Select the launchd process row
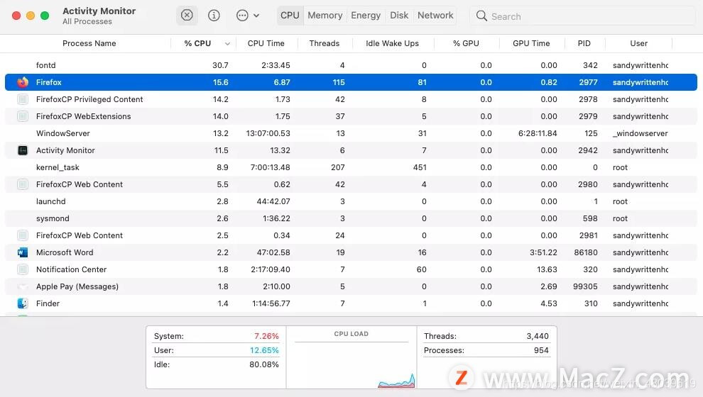The image size is (703, 397). (351, 201)
